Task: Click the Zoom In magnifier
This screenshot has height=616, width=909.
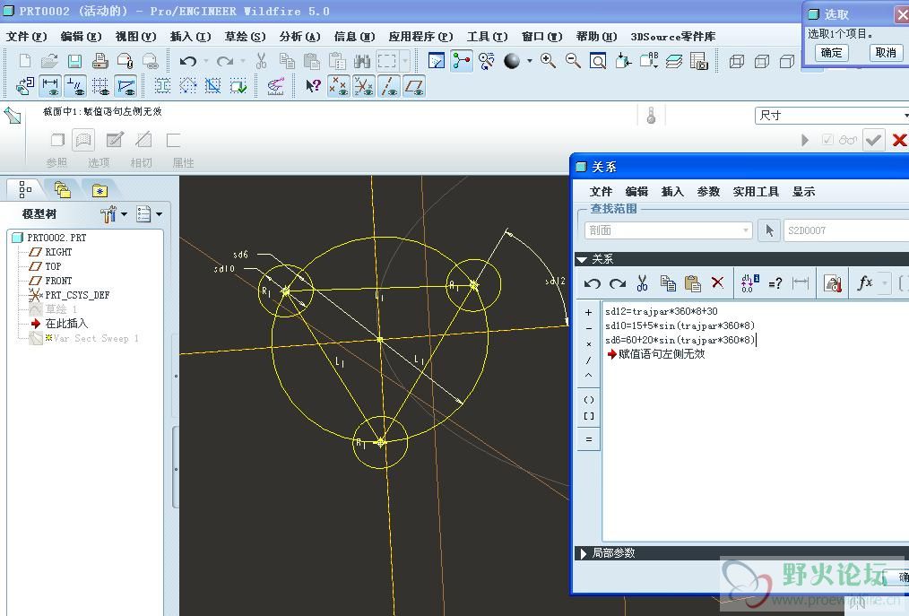Action: tap(548, 60)
